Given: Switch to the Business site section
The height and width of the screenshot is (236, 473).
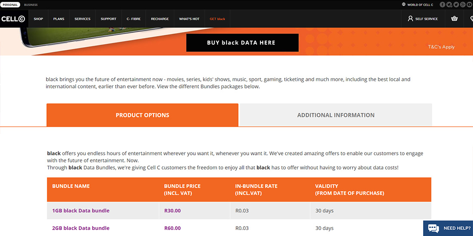Looking at the screenshot, I should click(x=31, y=5).
